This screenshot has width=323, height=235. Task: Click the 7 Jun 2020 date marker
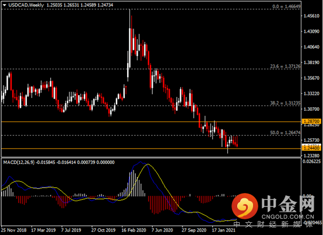pos(162,230)
